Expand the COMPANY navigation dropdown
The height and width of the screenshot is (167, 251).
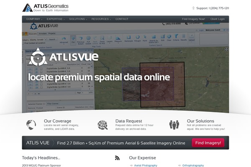pos(34,19)
